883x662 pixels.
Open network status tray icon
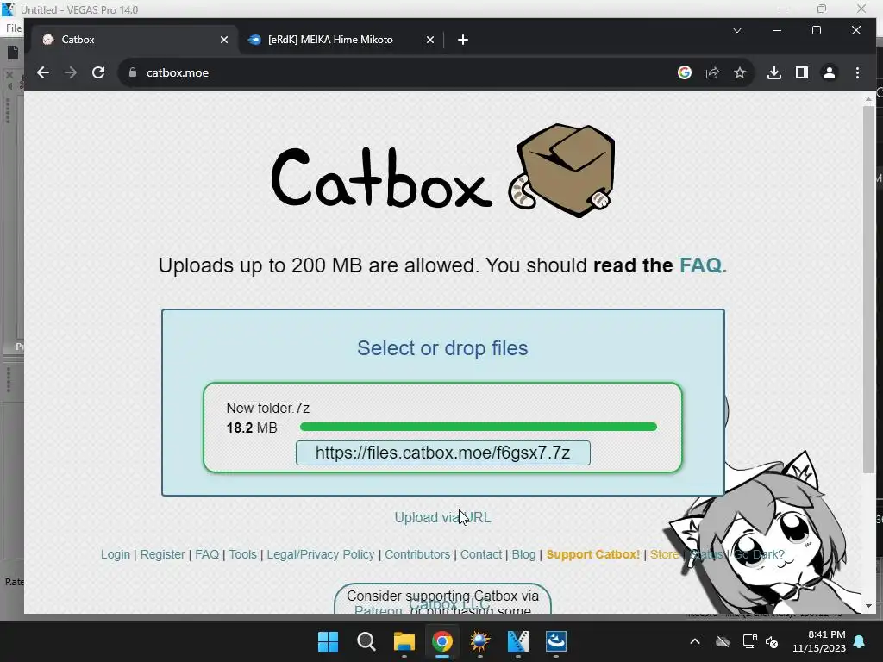tap(749, 641)
